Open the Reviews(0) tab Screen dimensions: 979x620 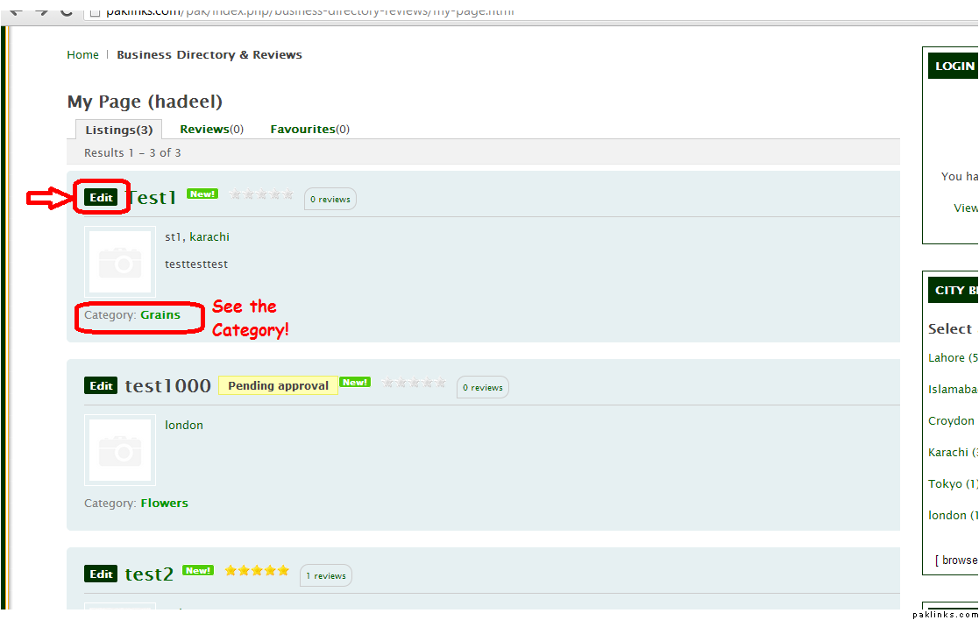click(x=211, y=130)
